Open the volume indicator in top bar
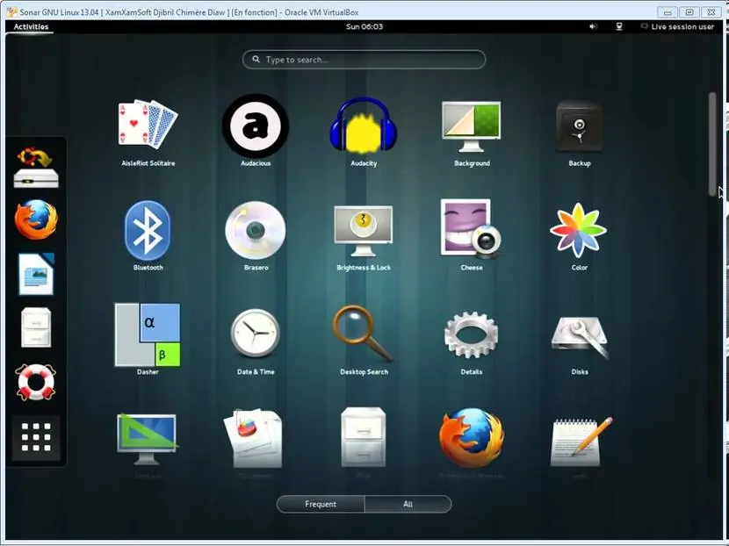The width and height of the screenshot is (729, 546). 593,26
